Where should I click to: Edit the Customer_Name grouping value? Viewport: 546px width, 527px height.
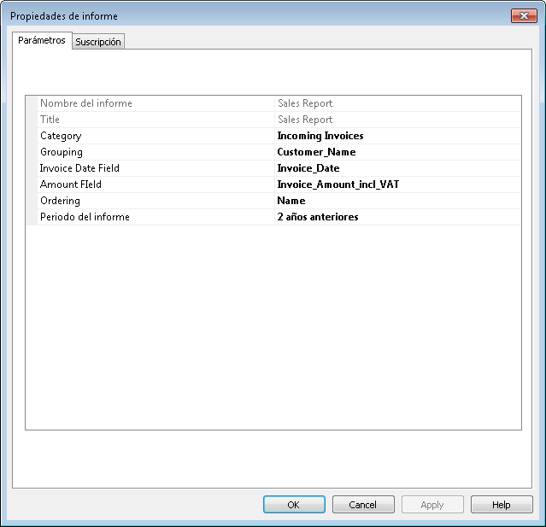point(397,152)
